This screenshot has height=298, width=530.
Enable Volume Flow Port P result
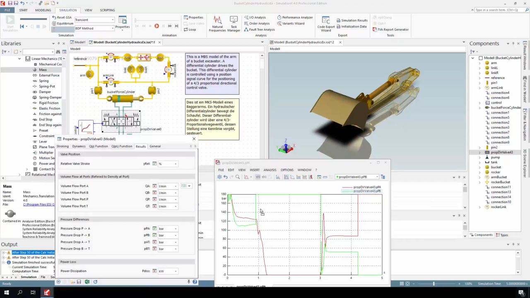point(154,199)
